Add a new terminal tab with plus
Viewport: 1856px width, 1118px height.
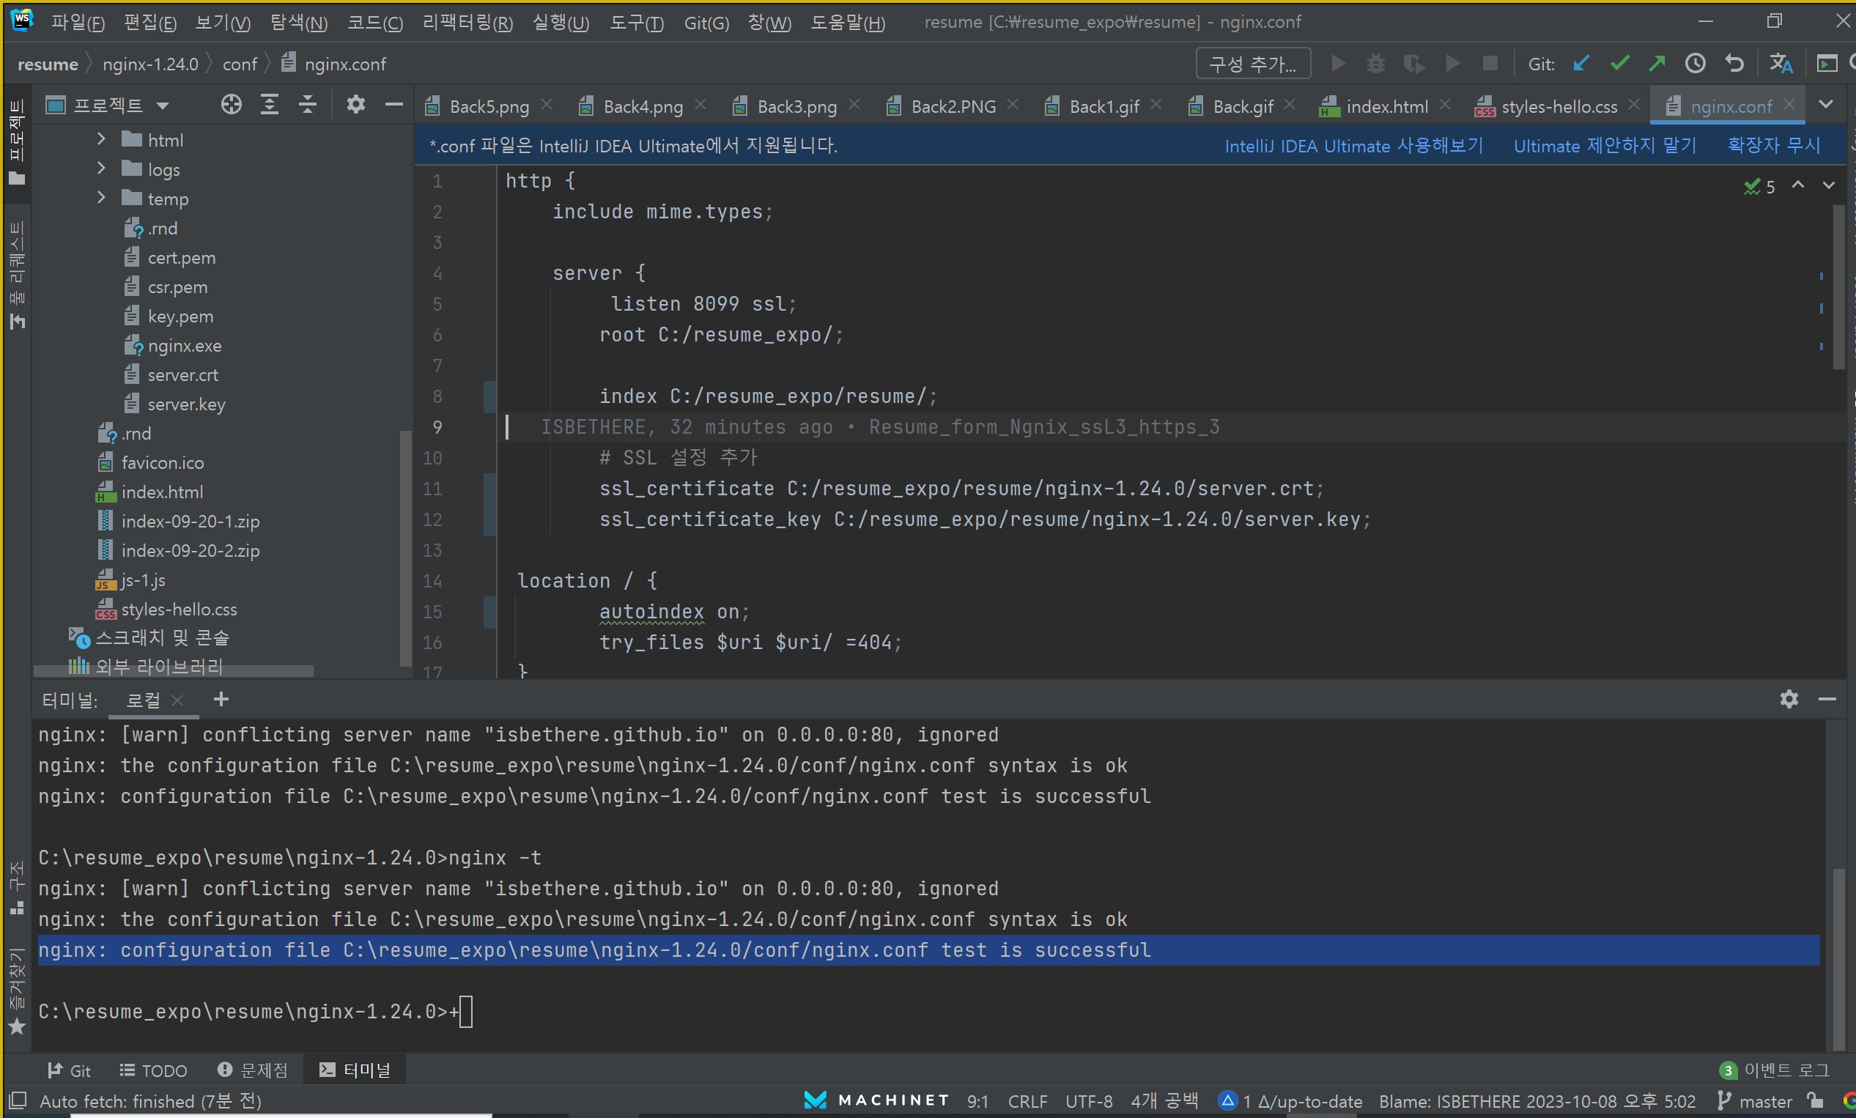point(221,699)
